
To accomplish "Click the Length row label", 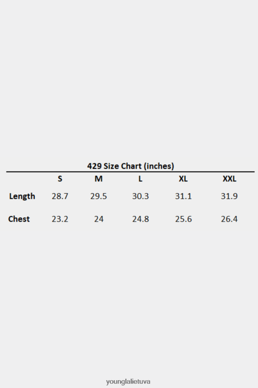I will point(22,196).
